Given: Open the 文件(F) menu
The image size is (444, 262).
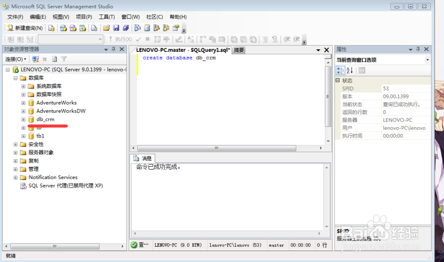Looking at the screenshot, I should coord(15,17).
